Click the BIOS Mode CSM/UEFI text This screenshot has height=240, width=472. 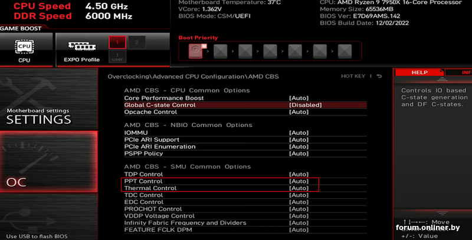(214, 16)
